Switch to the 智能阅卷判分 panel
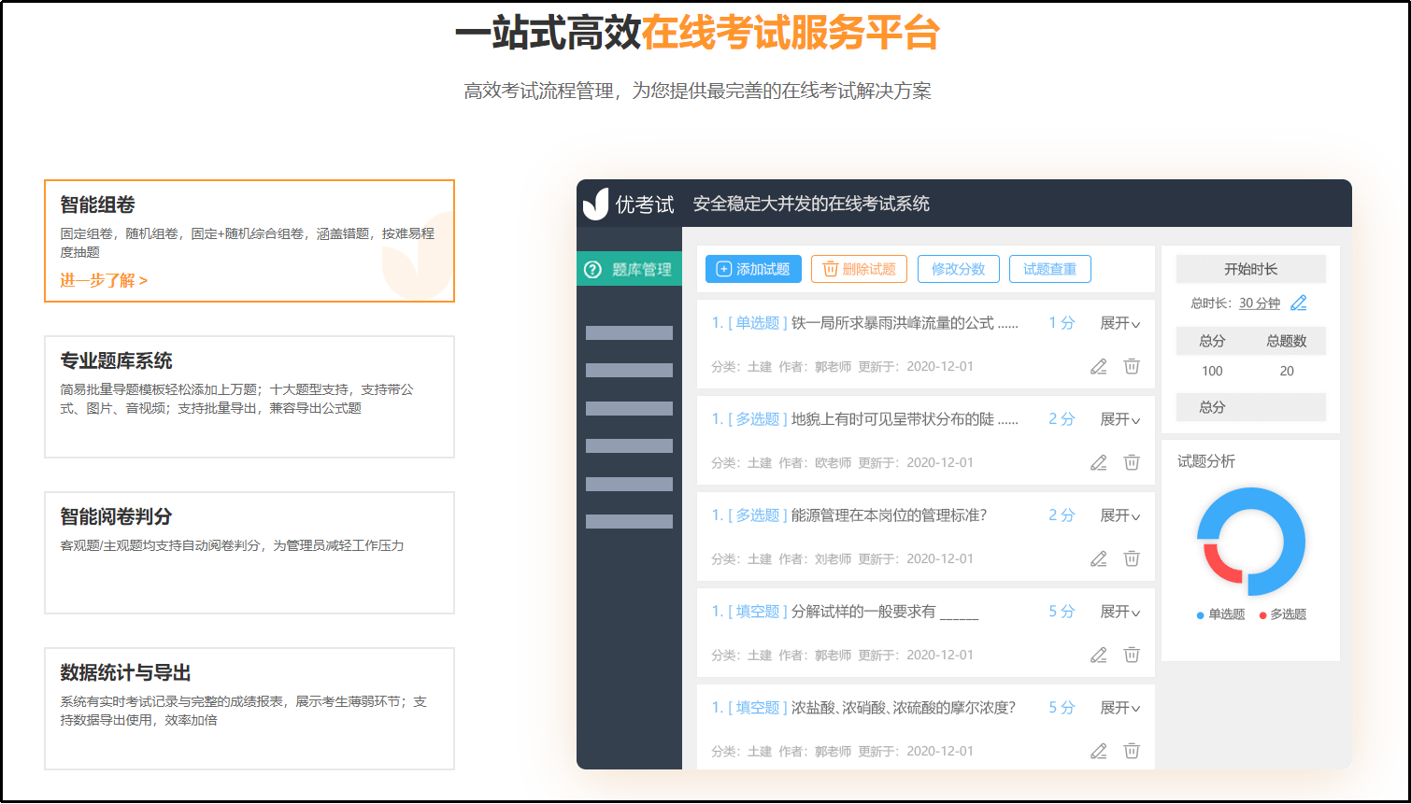The image size is (1411, 804). click(x=249, y=552)
